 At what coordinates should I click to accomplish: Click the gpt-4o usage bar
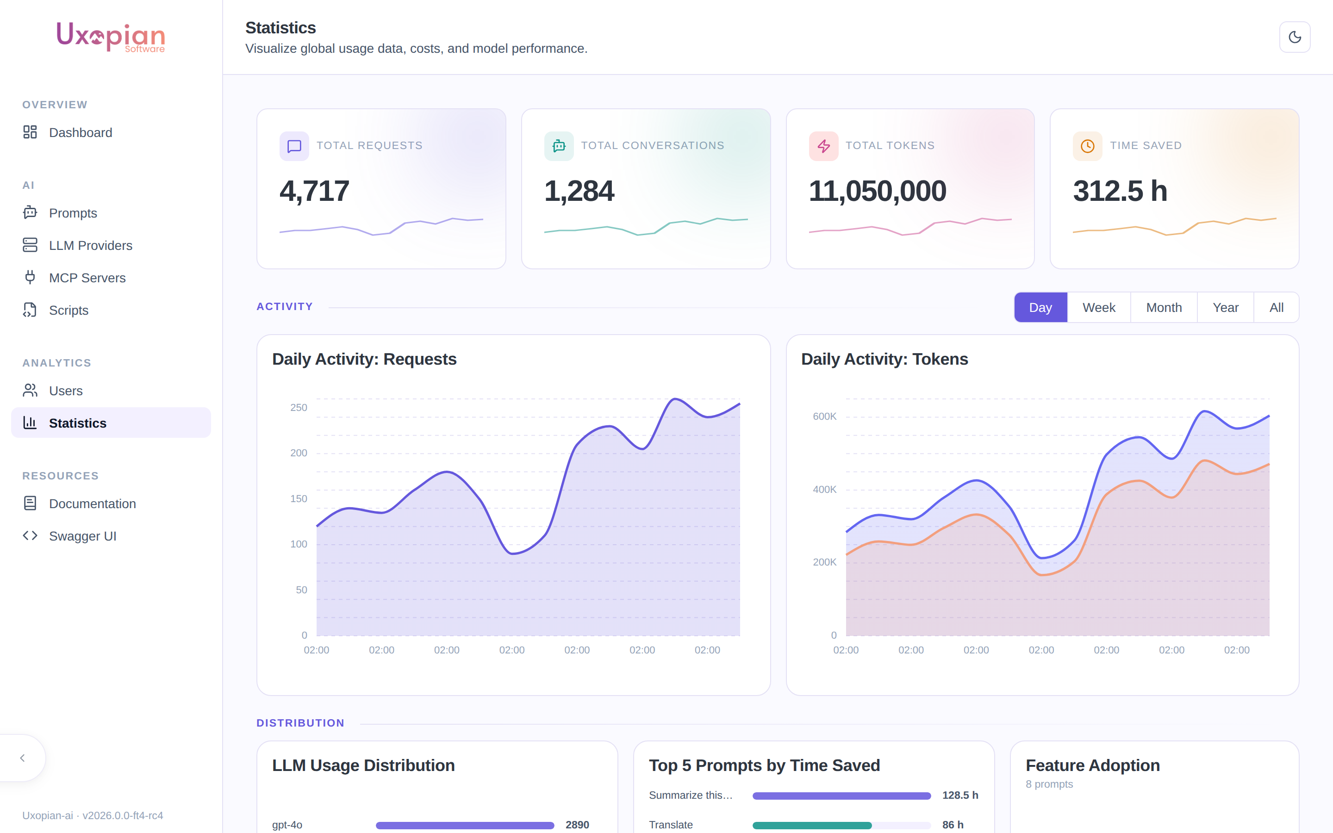click(465, 825)
